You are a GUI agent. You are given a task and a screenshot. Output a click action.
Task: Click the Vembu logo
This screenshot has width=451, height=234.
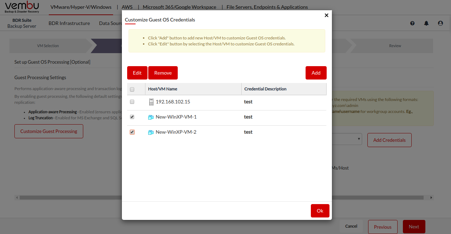22,7
